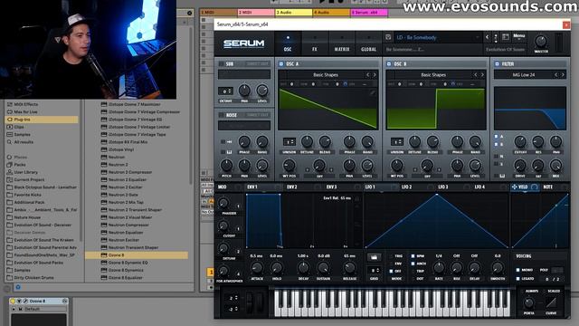Screen dimensions: 579x326
Task: Click the yellow power icon on Ozone 8 device
Action: (x=13, y=302)
